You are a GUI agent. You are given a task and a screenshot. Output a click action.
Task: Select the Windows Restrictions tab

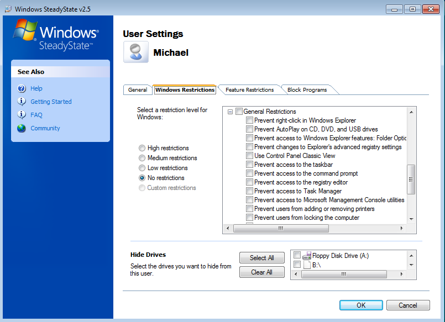coord(185,89)
